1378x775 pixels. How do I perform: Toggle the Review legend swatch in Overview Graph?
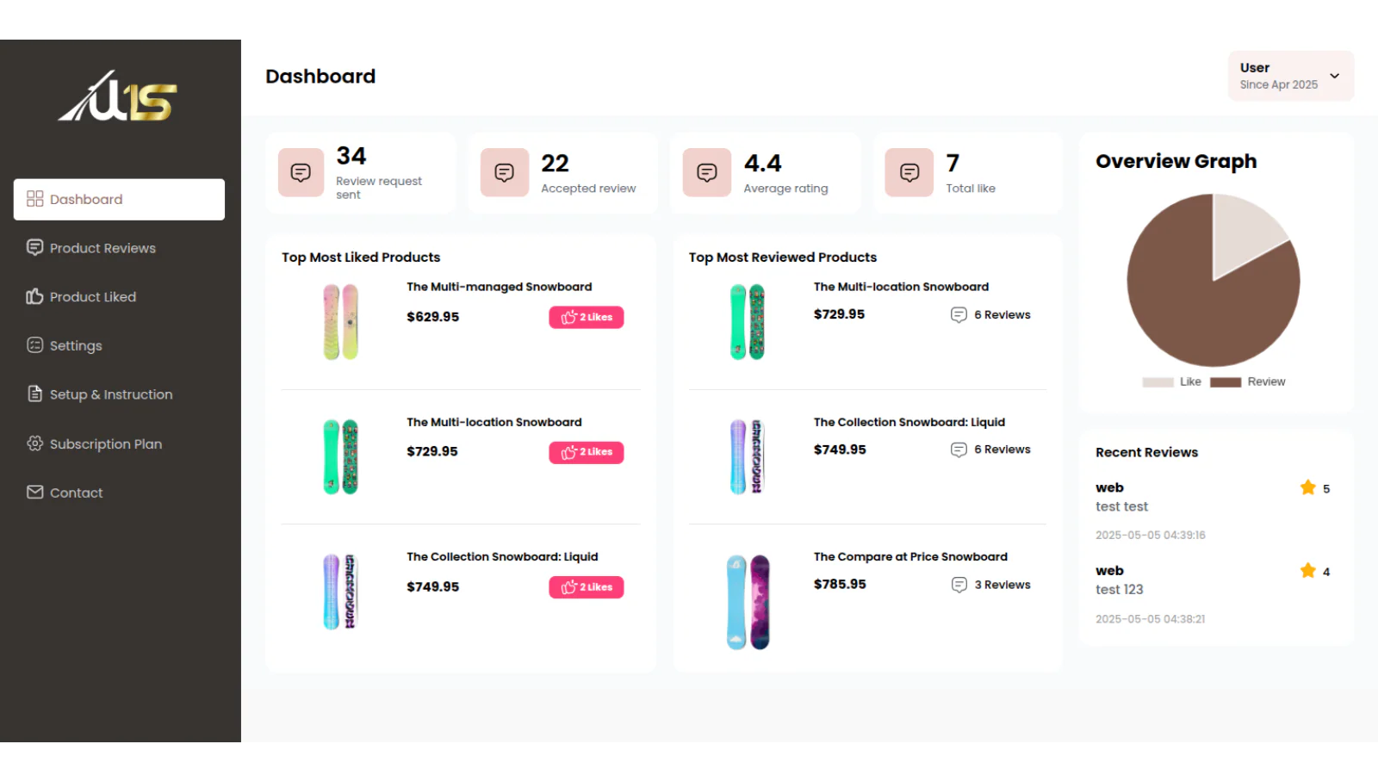1225,382
